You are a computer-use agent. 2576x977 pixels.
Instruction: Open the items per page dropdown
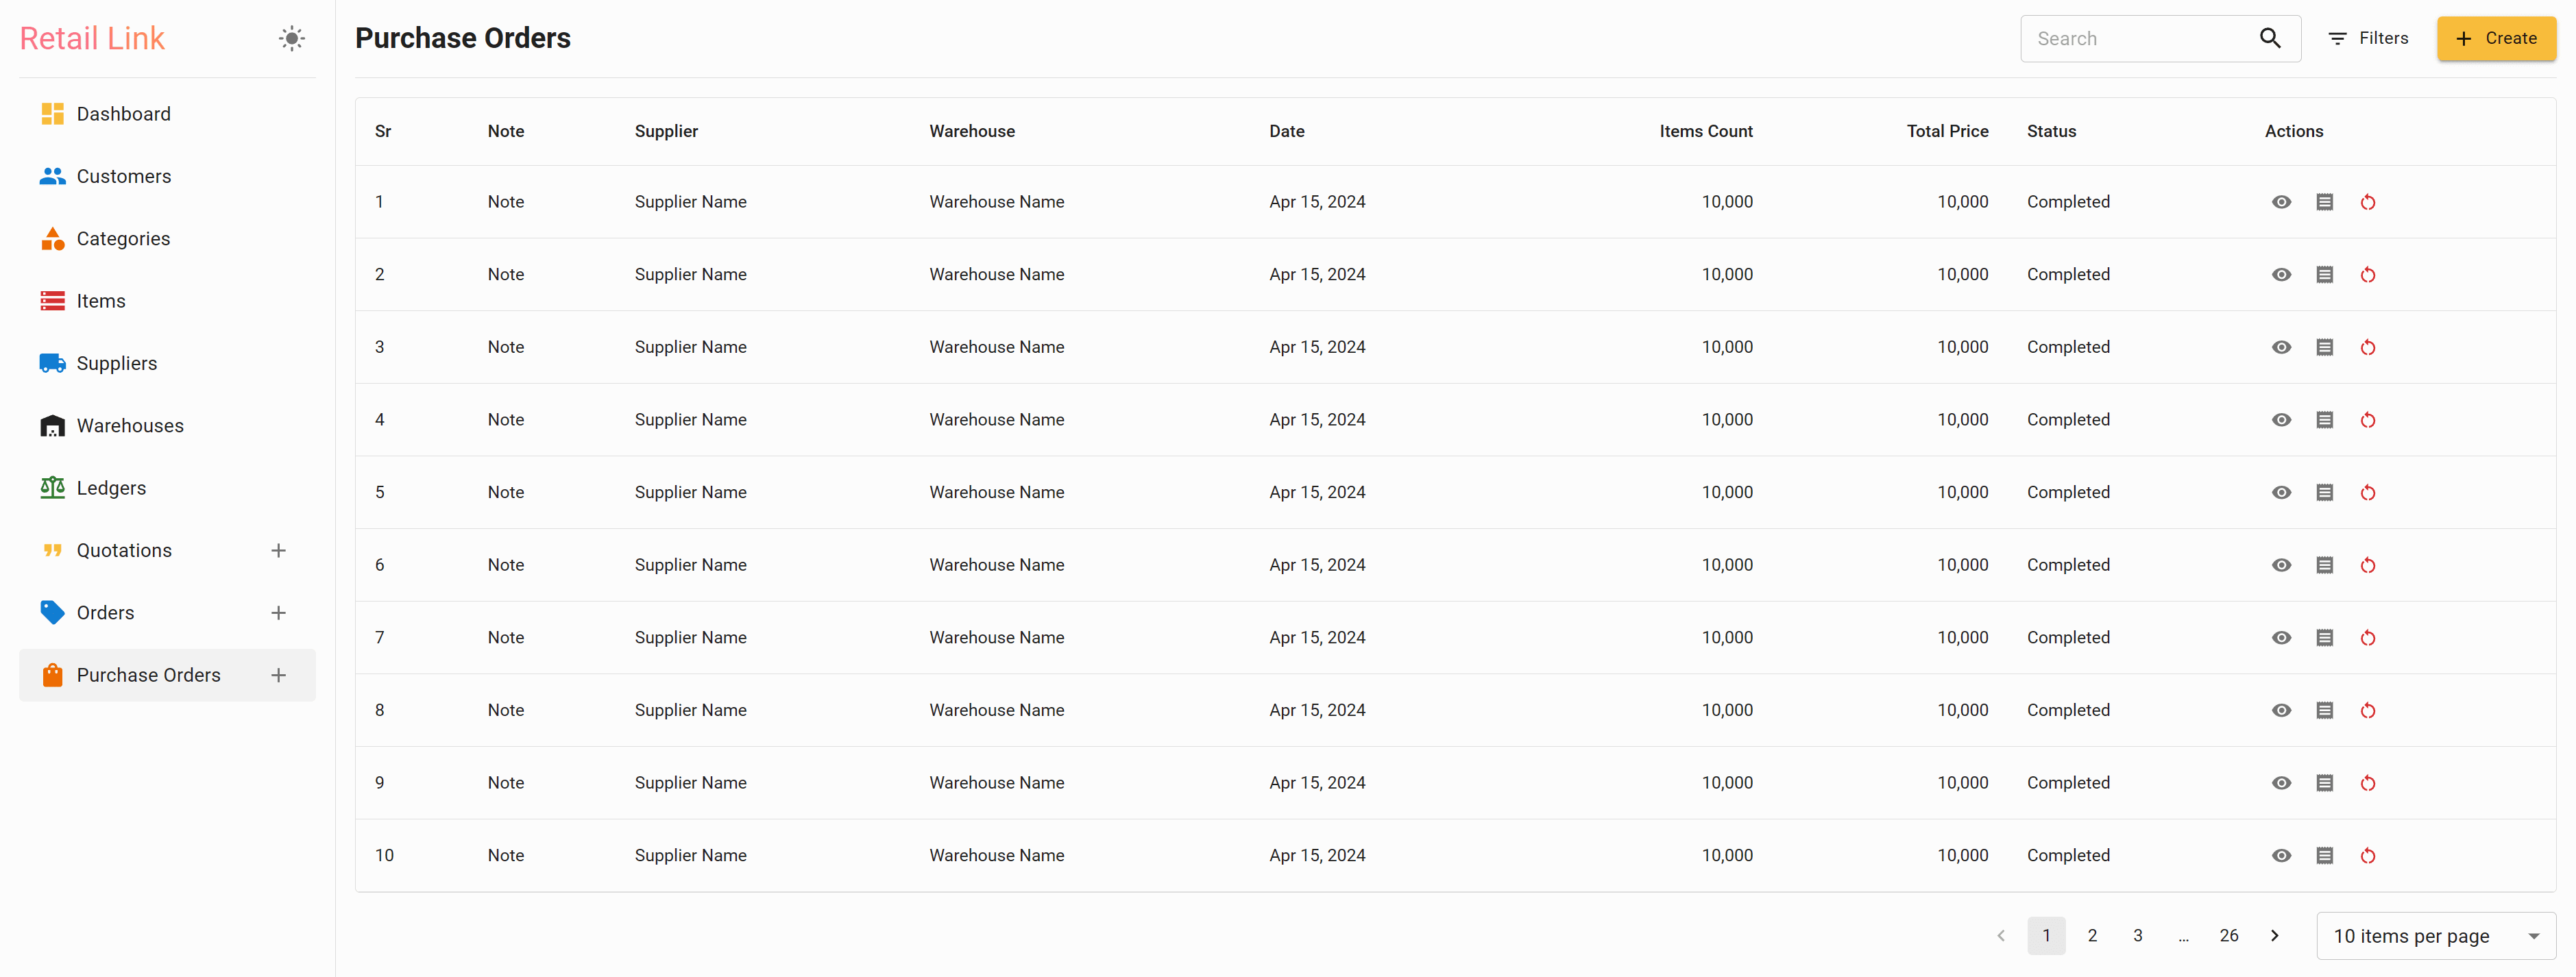point(2435,936)
